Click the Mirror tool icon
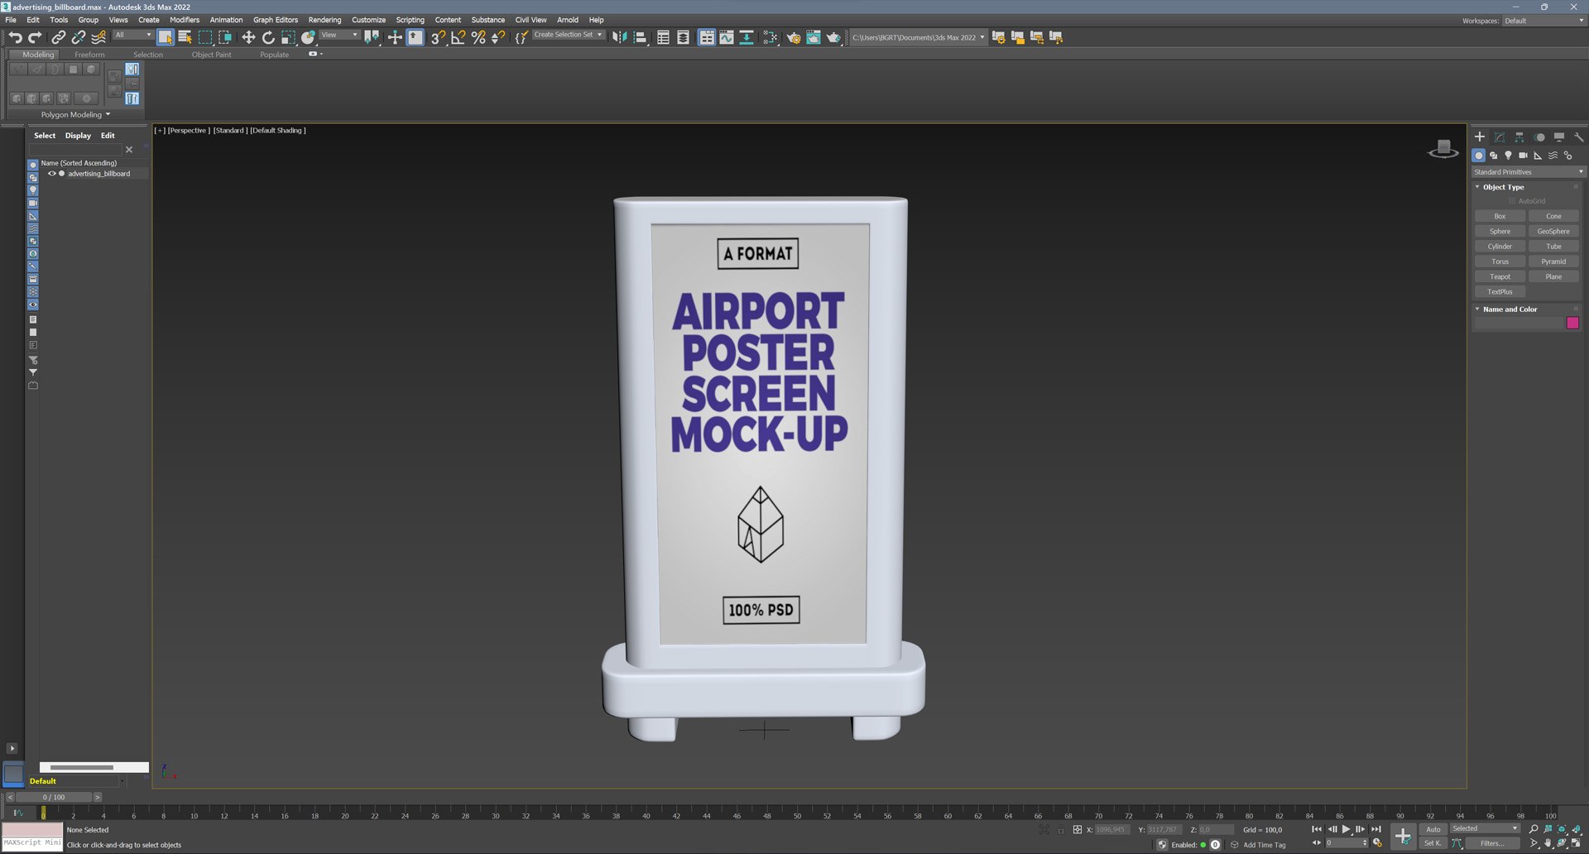The image size is (1589, 854). point(619,37)
